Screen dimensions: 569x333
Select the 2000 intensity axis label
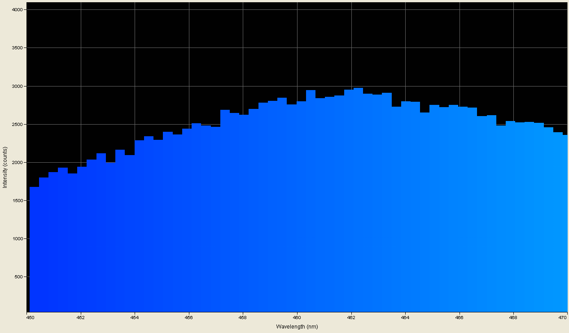[18, 163]
